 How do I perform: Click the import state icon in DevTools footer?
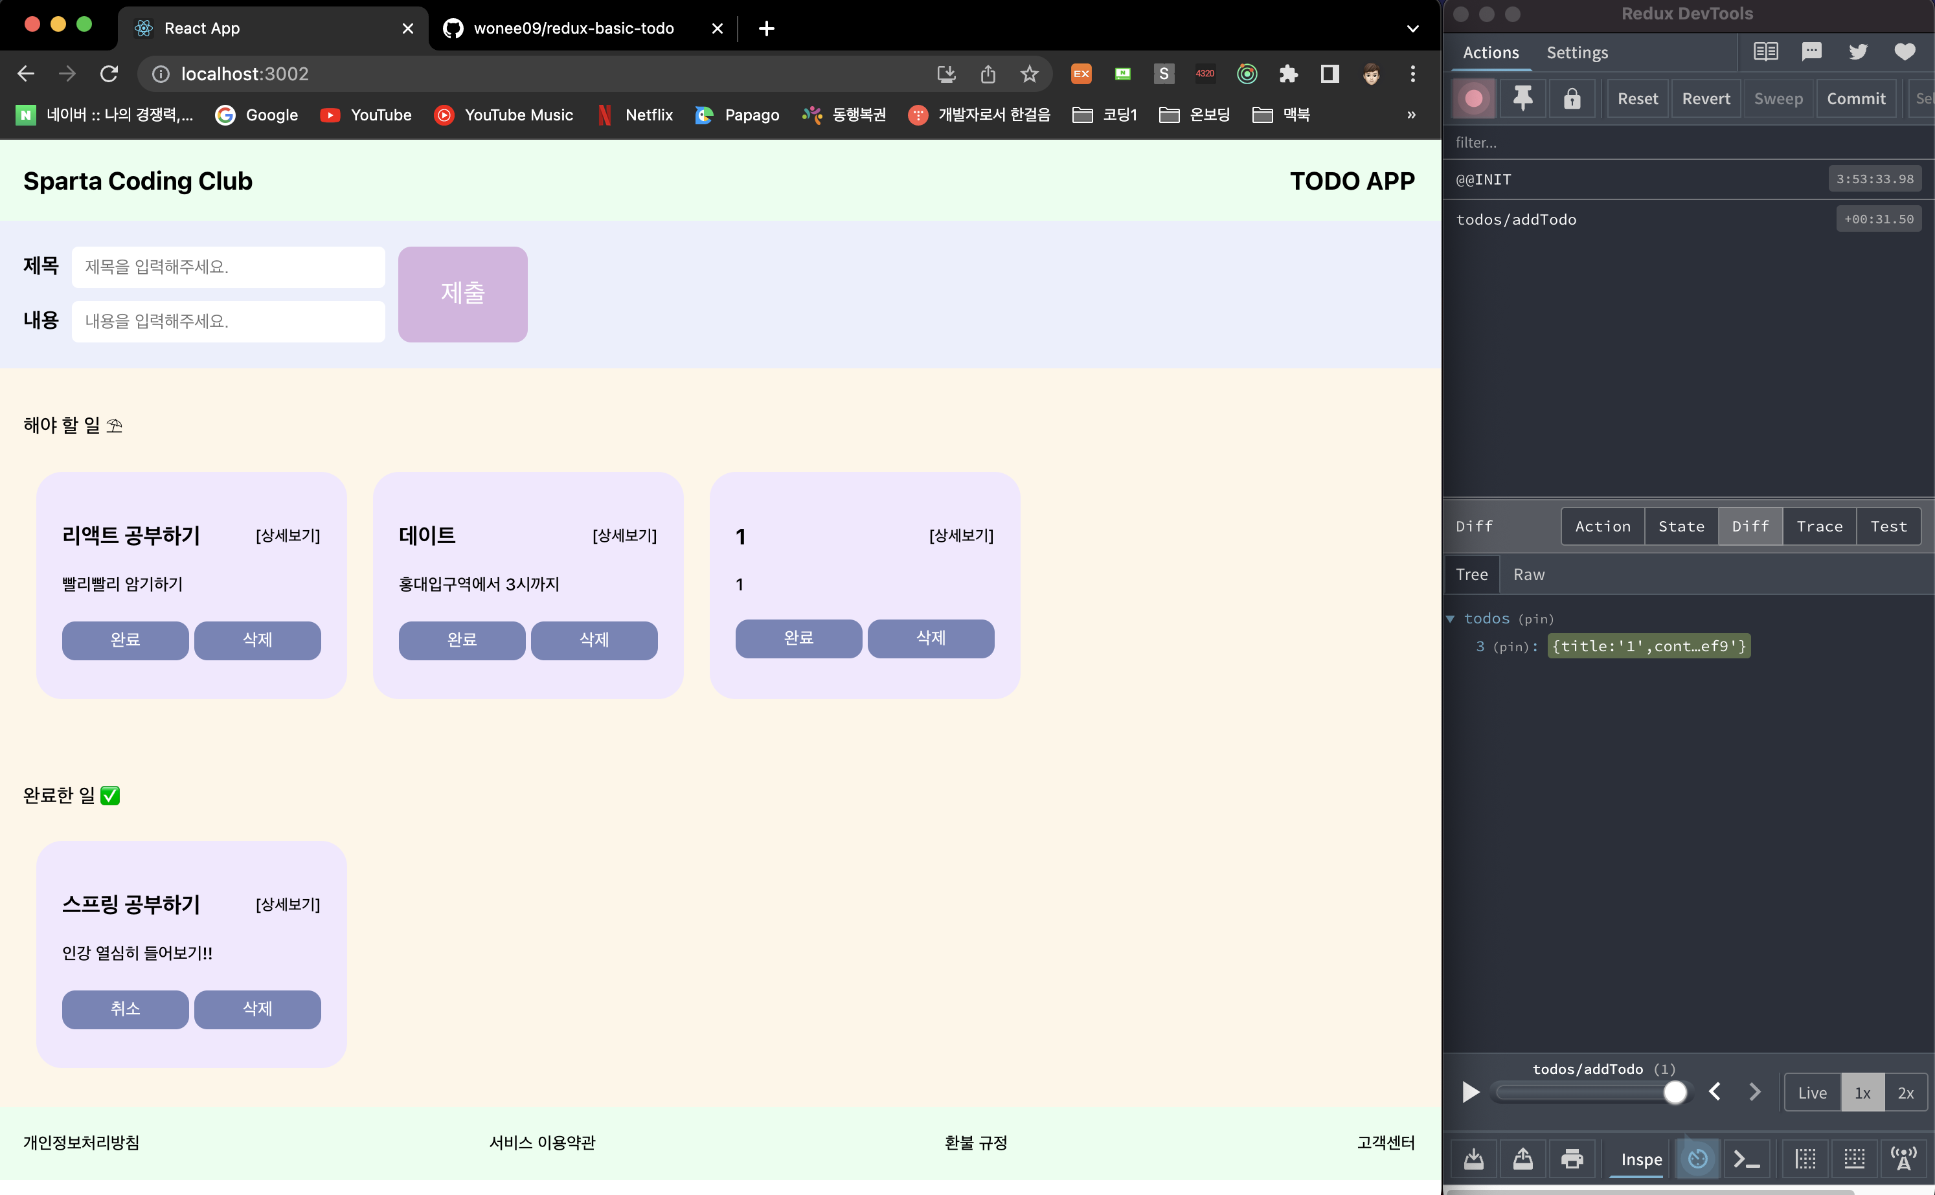tap(1473, 1159)
